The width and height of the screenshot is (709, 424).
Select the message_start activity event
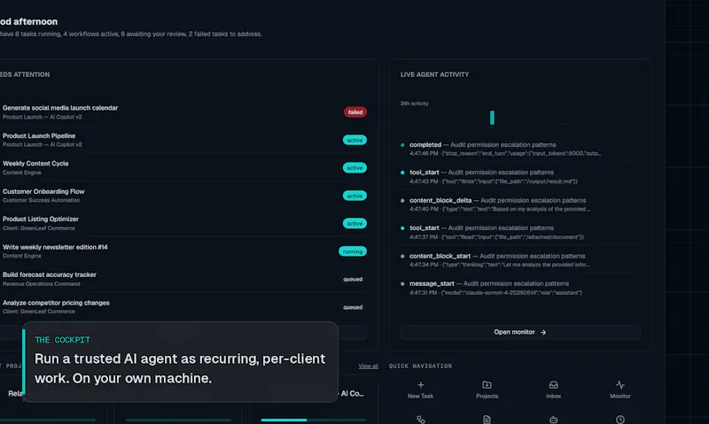520,288
